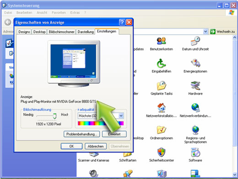This screenshot has width=238, height=179.
Task: Open the Favoriten menu
Action: [x=59, y=13]
